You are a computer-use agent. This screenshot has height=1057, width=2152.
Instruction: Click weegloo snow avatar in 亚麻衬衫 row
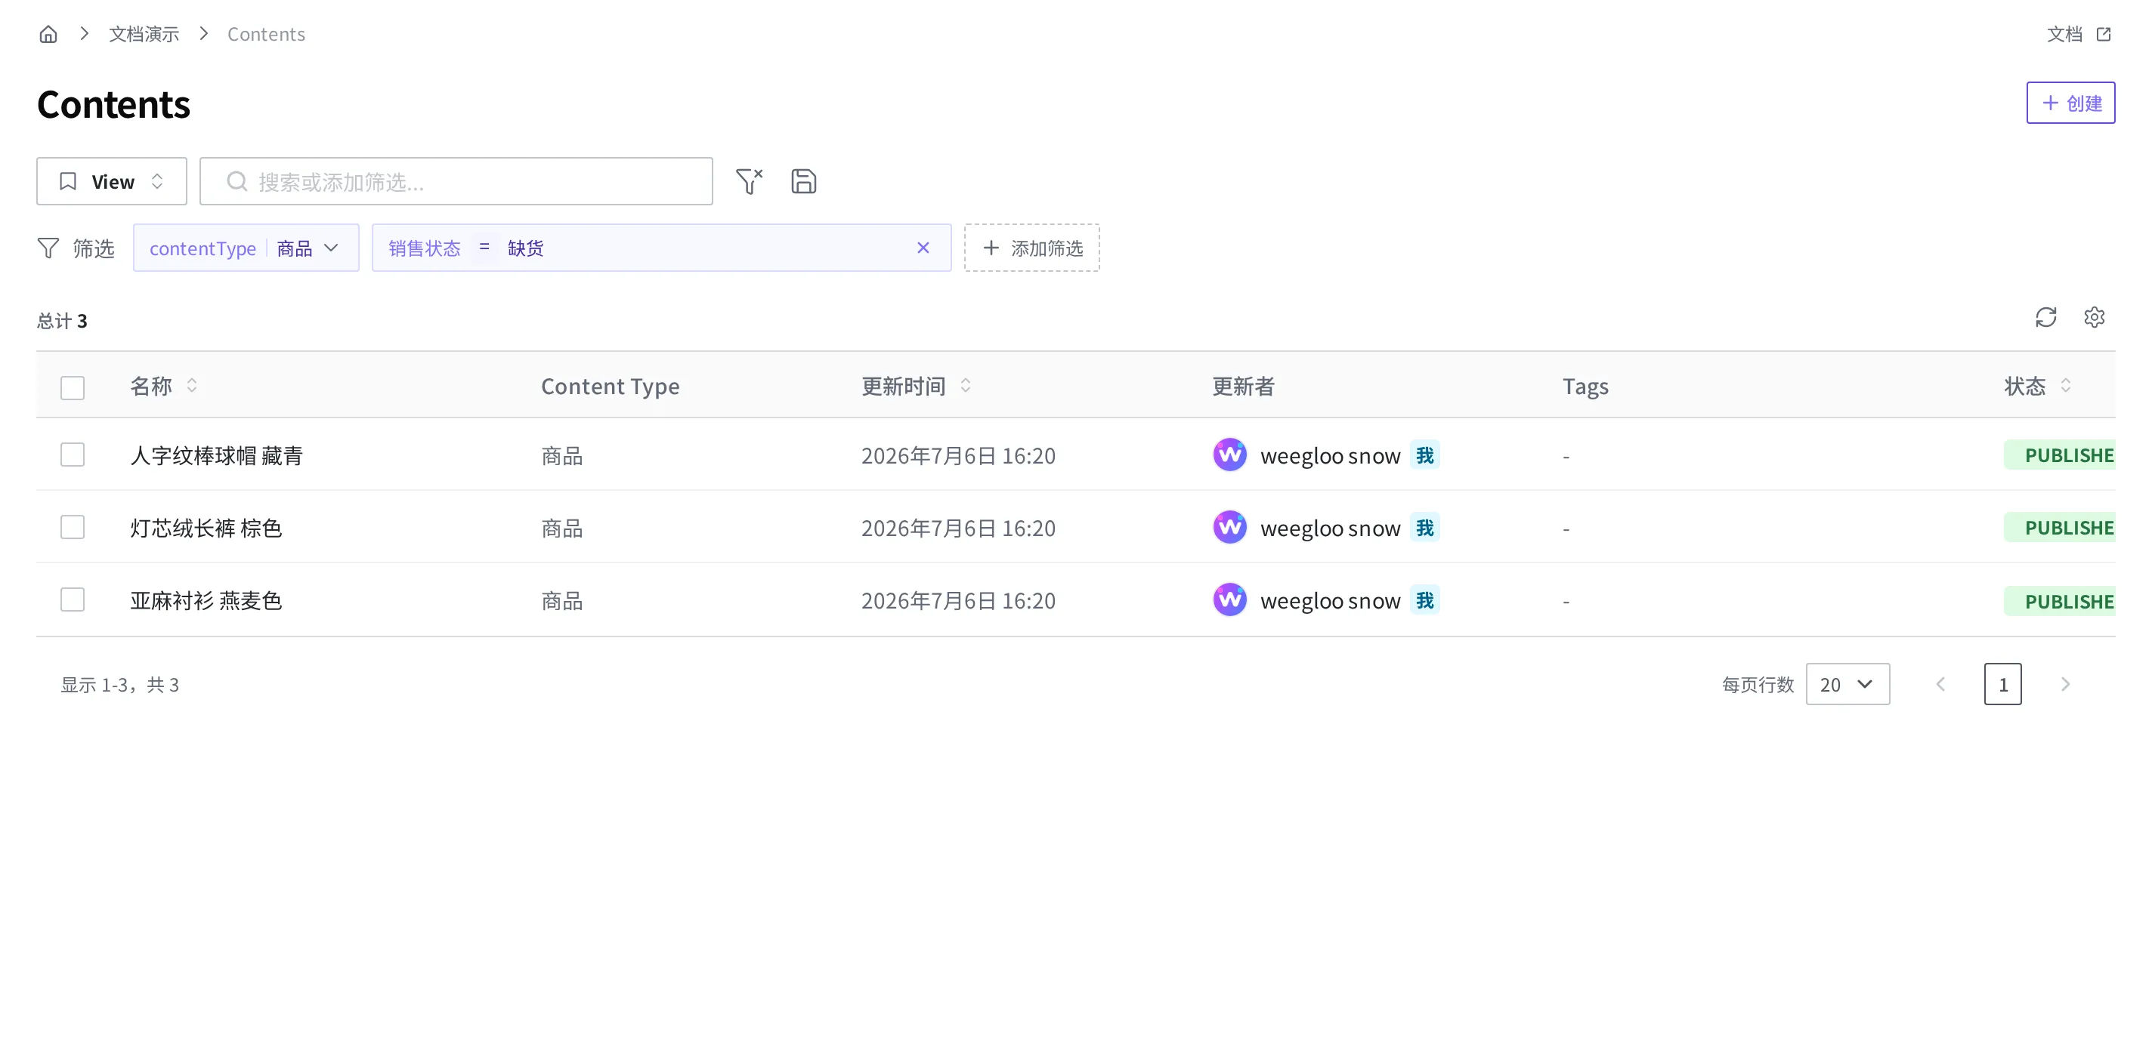(x=1229, y=600)
